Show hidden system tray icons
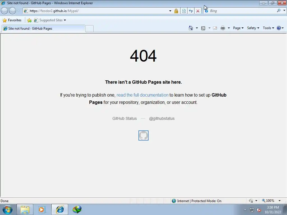The height and width of the screenshot is (215, 287). pyautogui.click(x=245, y=210)
